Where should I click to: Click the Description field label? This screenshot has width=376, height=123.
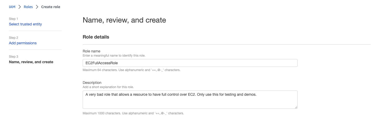(x=92, y=83)
